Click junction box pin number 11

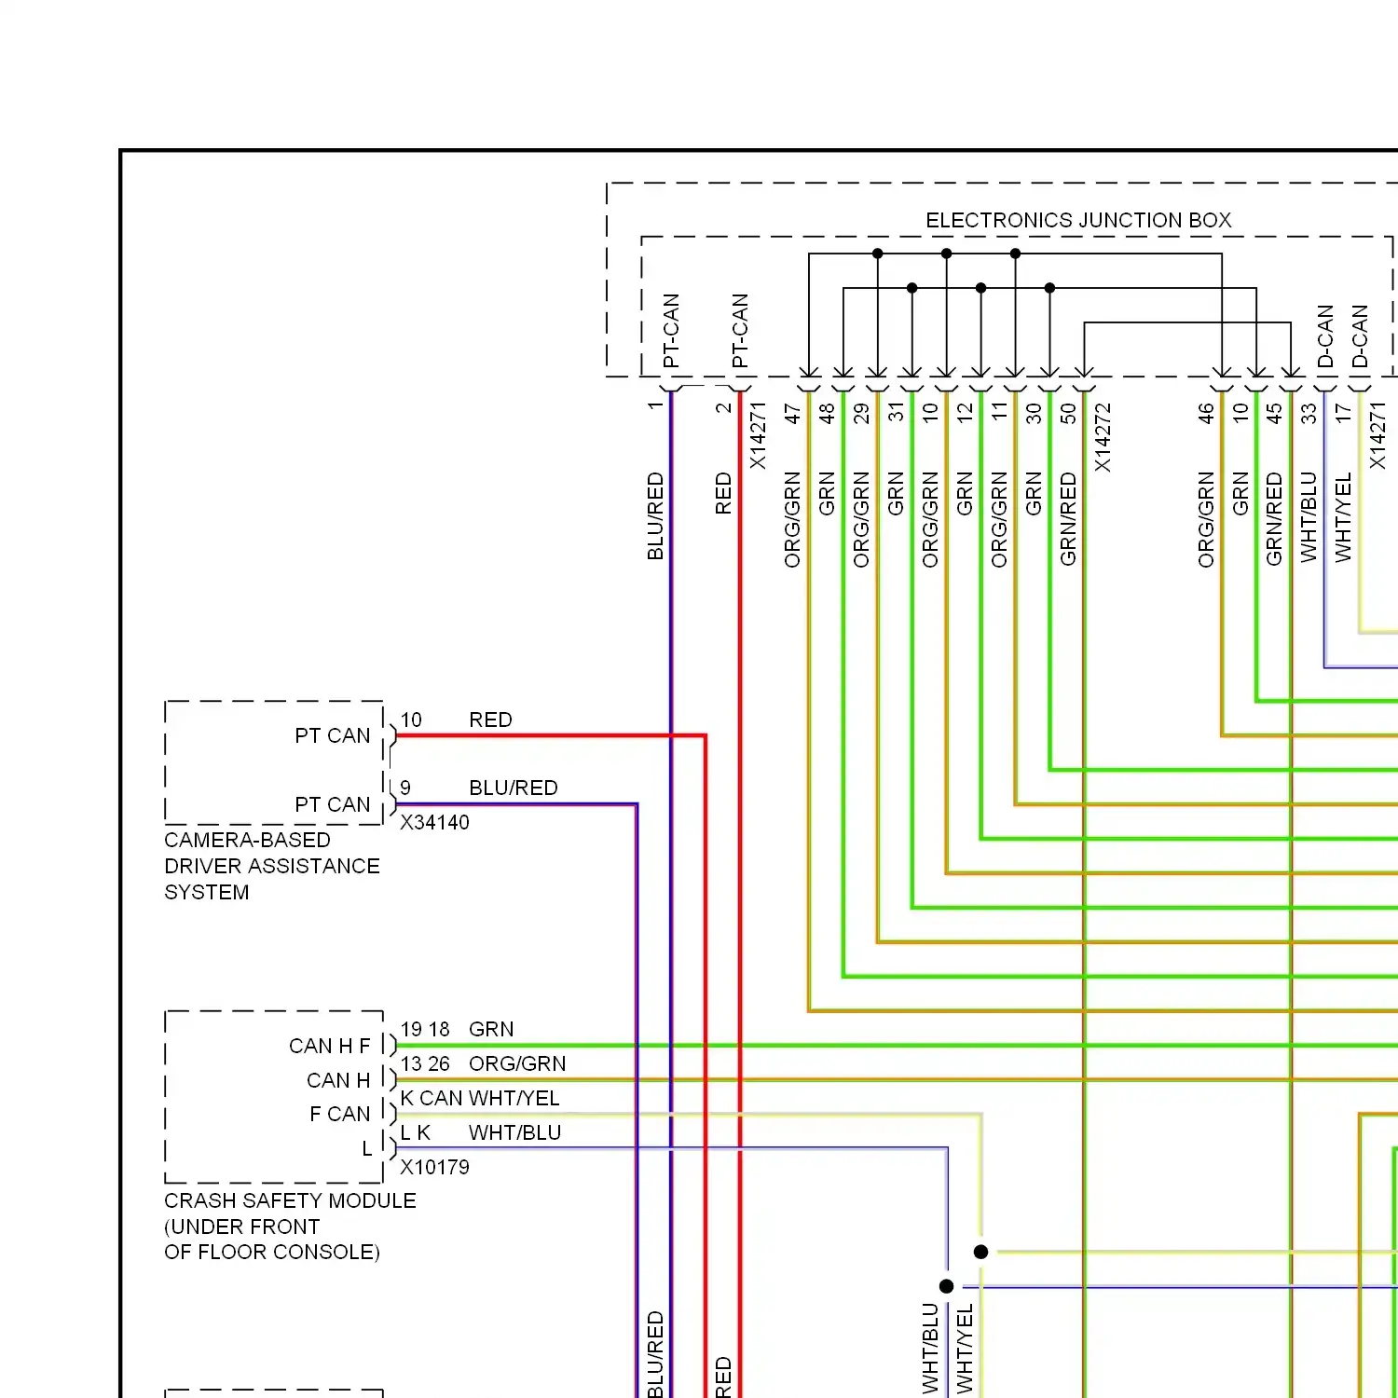pos(999,413)
